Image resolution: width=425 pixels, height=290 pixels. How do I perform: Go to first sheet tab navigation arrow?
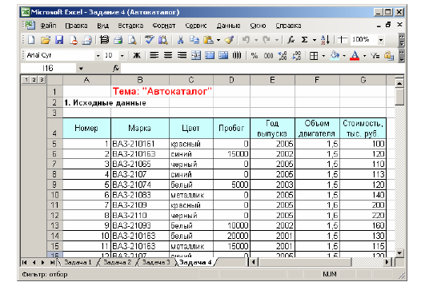coord(24,262)
